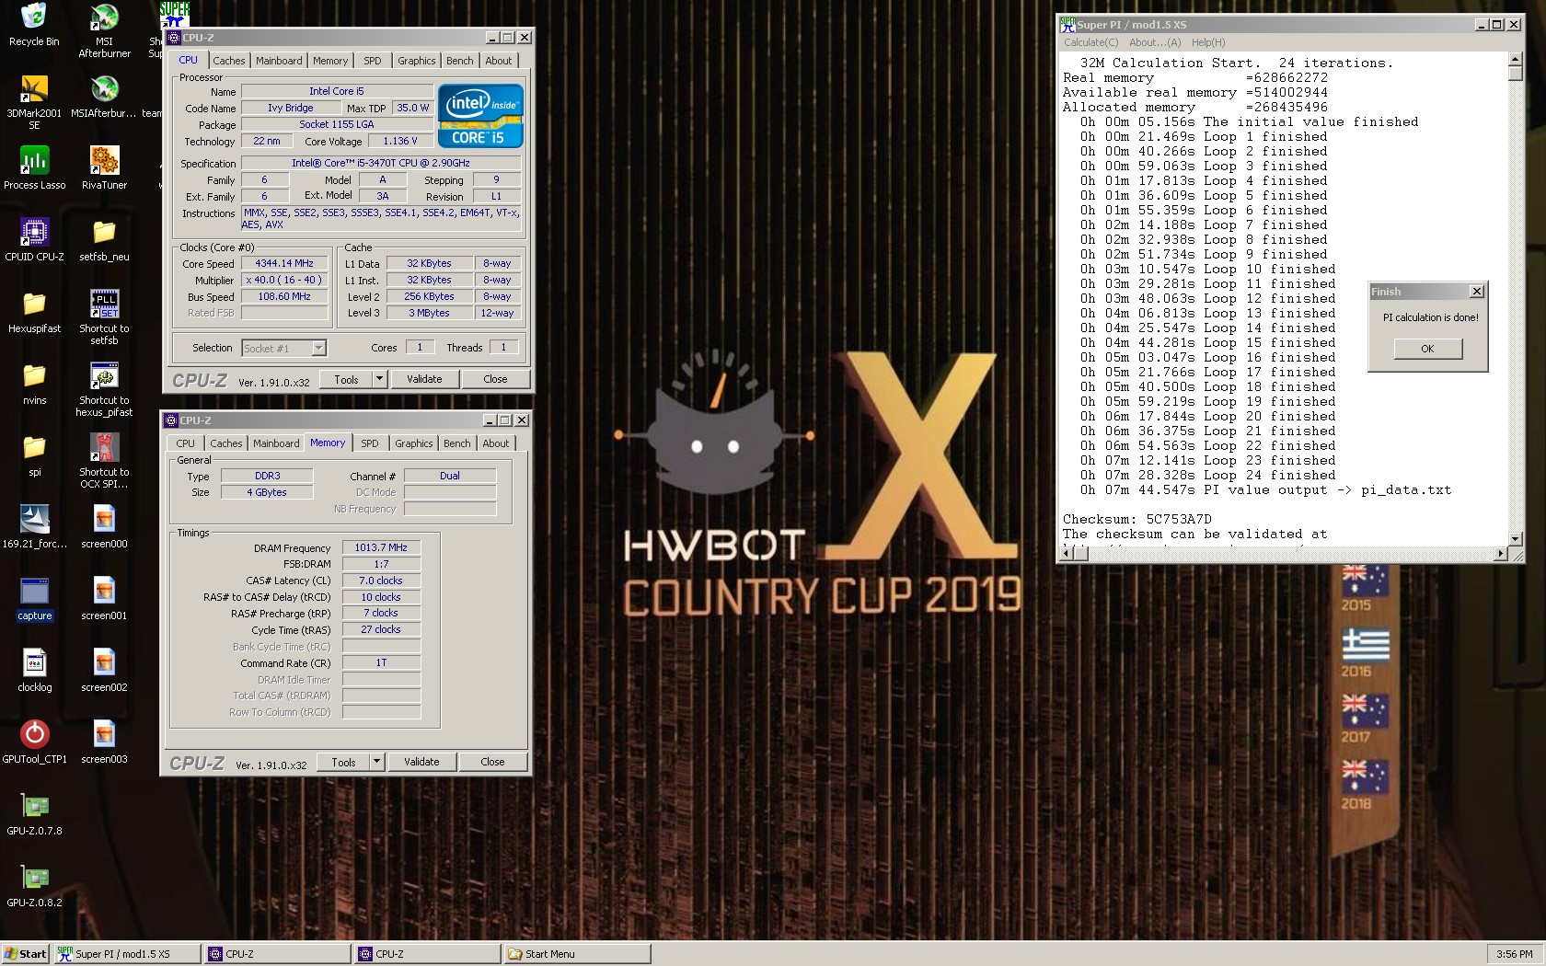Open SPD tab in lower CPU-Z window

369,443
